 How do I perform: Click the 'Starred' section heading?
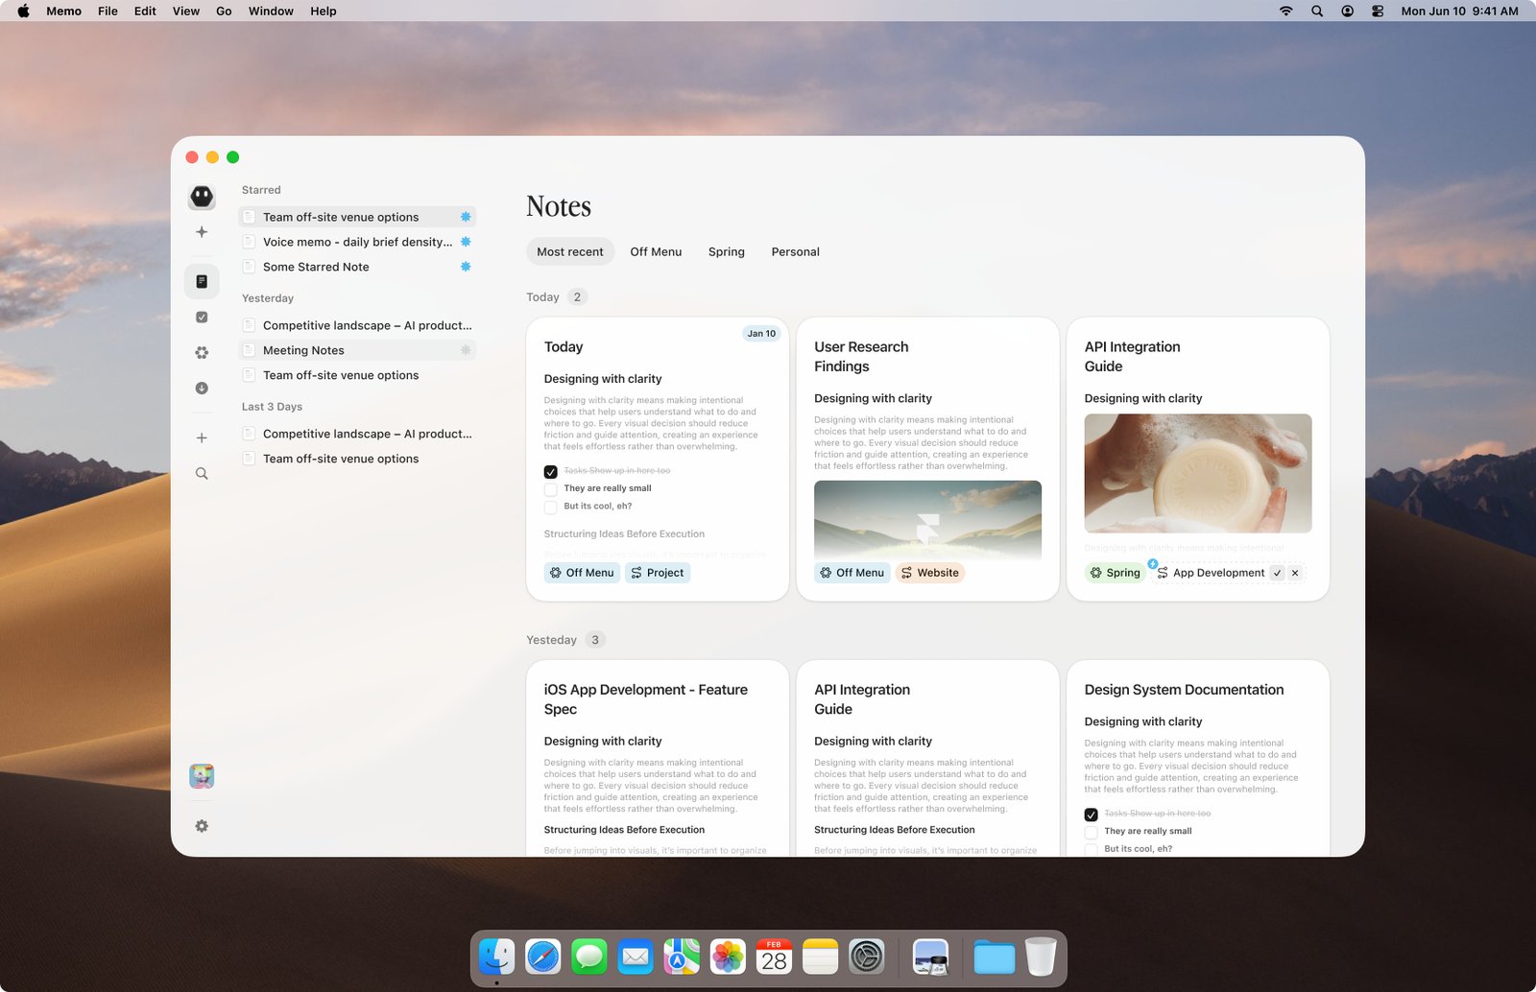261,190
